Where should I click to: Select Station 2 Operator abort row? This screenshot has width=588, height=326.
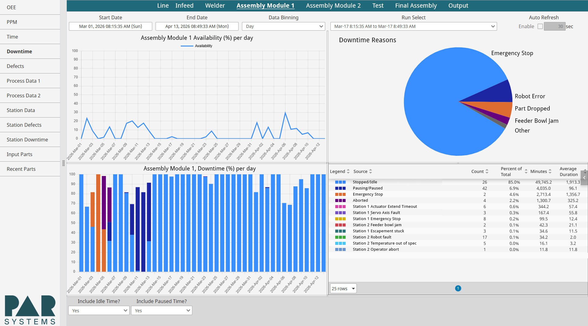coord(458,249)
